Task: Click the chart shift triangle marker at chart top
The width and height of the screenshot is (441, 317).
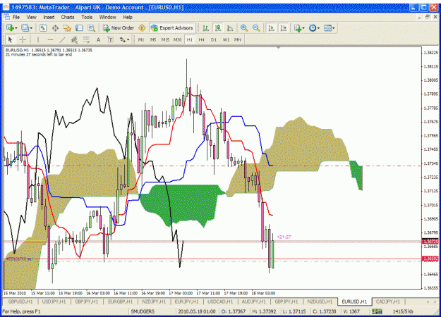Action: point(279,48)
